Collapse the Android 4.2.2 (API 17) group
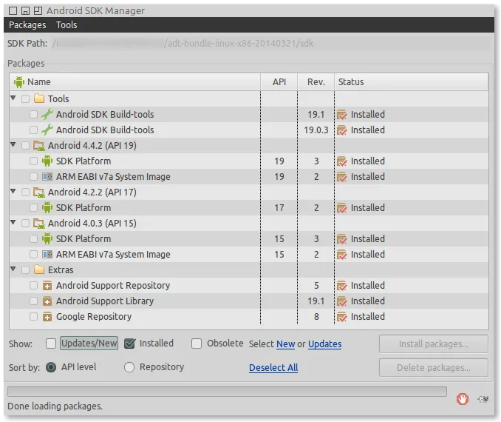The width and height of the screenshot is (501, 422). (13, 191)
